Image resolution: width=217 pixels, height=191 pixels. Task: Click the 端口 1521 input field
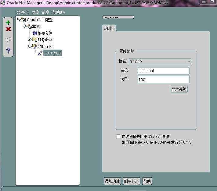click(x=164, y=80)
